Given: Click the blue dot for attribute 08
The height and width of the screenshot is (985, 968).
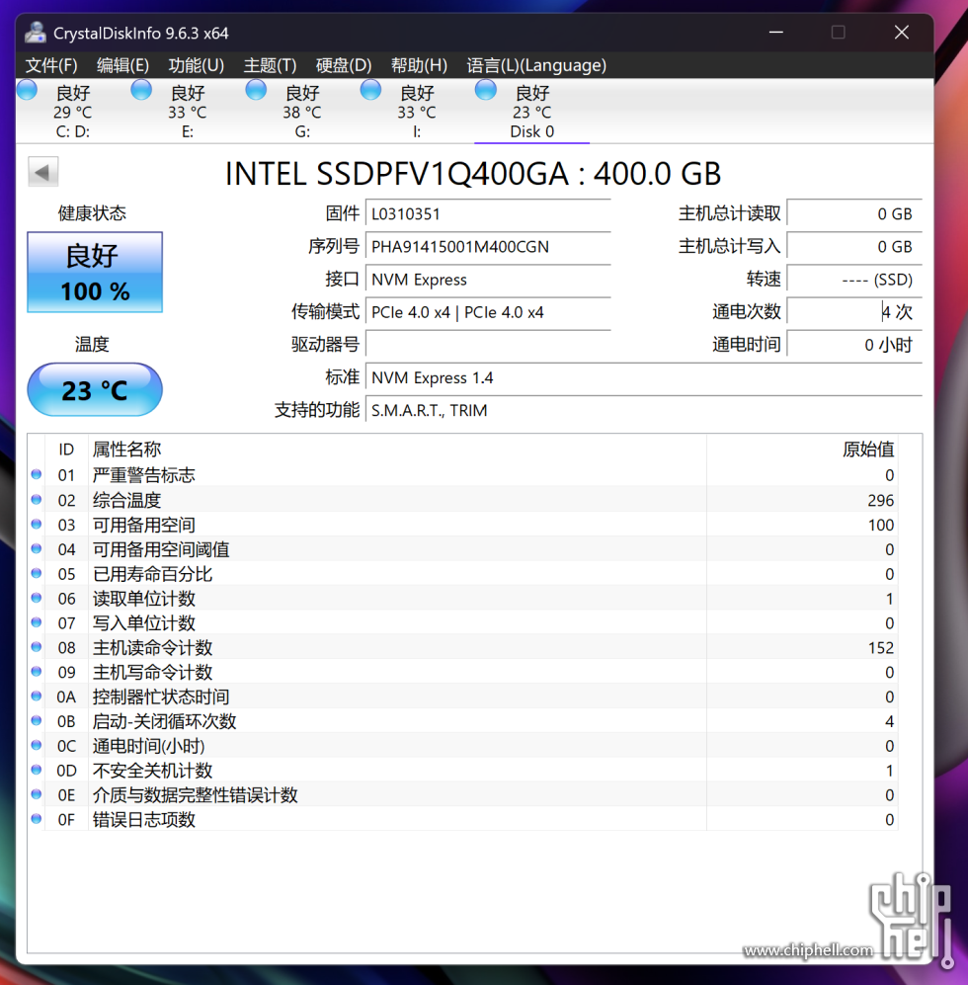Looking at the screenshot, I should 37,646.
